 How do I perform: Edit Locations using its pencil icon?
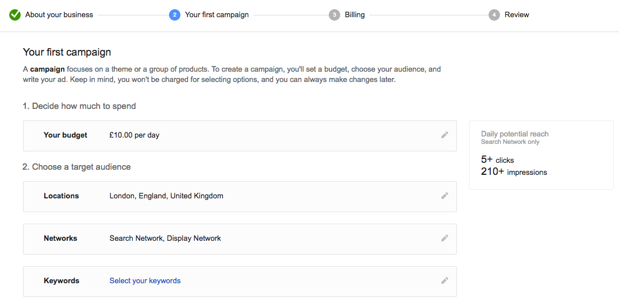[444, 196]
